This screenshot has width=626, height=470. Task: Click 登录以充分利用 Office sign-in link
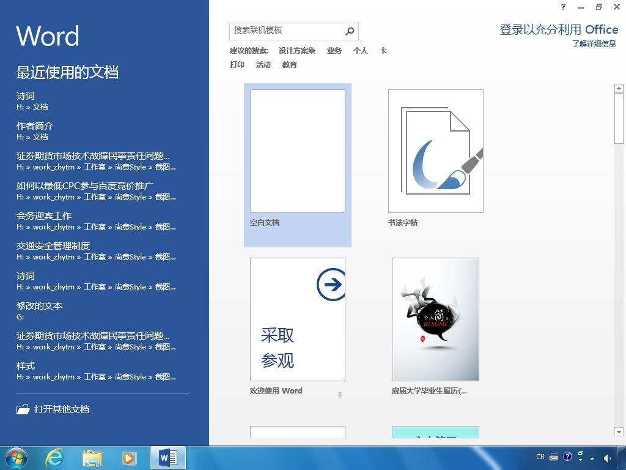click(x=559, y=29)
